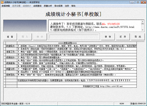Select the 成绩统计 row header cell in table
Screen dimensions: 147x106
click(x=11, y=58)
